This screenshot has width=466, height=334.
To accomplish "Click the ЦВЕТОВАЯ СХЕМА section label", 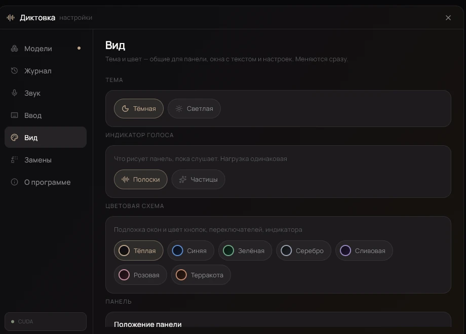I will tap(135, 206).
